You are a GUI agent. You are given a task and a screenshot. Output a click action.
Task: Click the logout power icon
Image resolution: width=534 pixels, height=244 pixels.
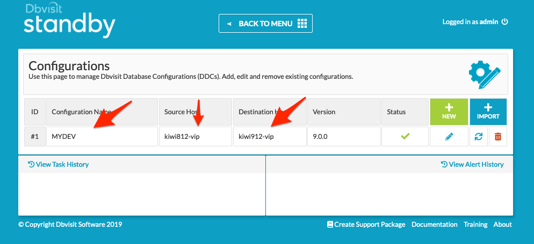point(504,22)
